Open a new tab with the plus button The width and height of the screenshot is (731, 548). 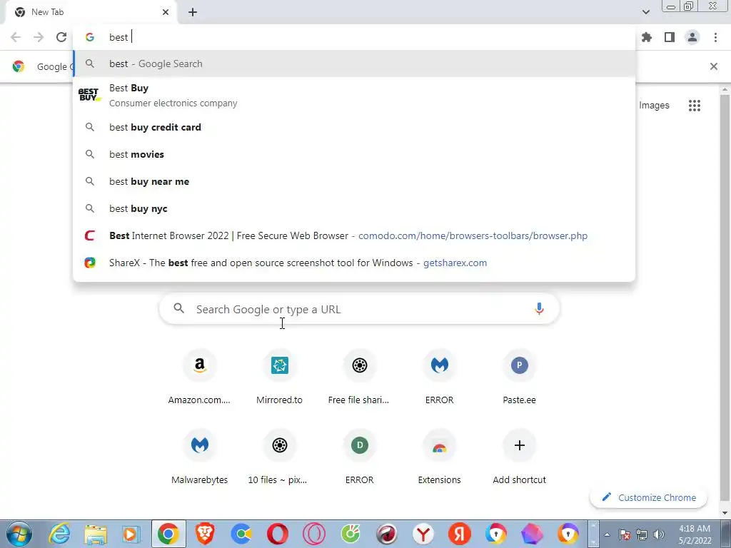click(193, 12)
